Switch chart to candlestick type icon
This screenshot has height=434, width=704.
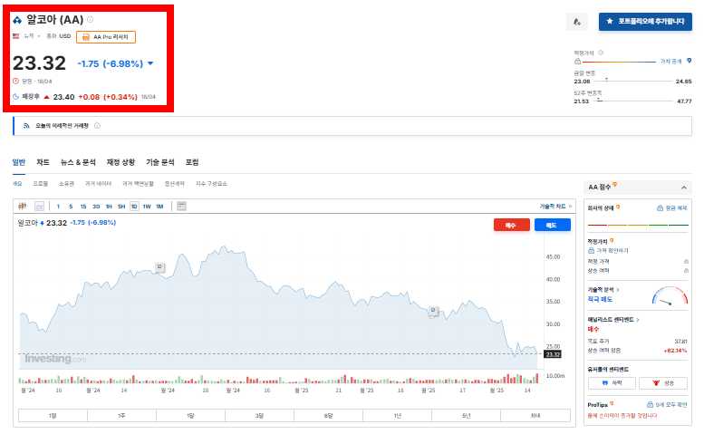tap(22, 206)
